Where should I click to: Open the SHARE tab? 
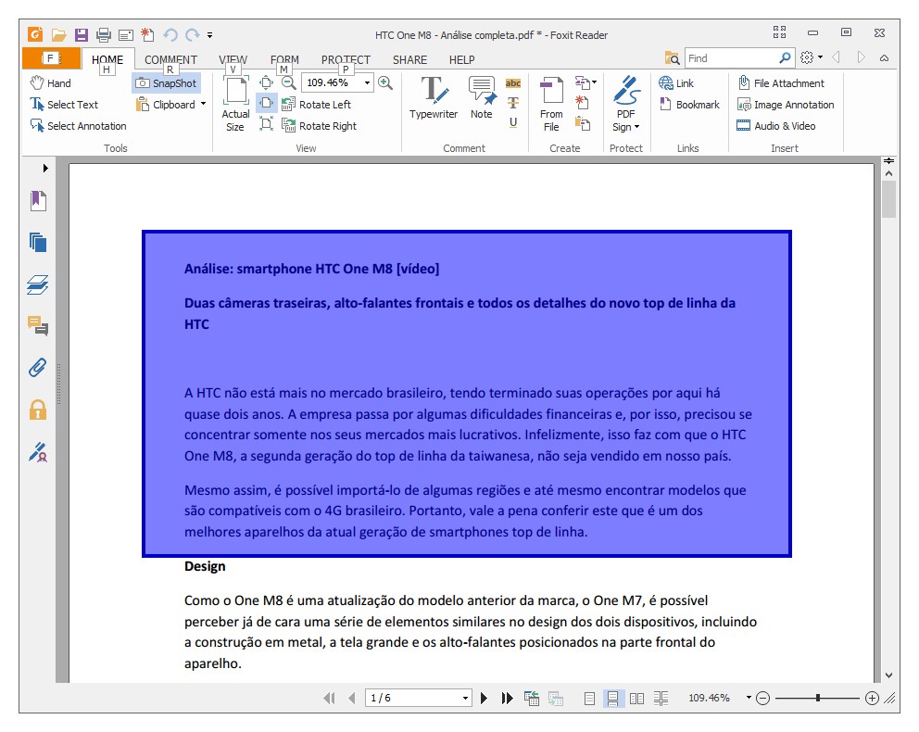409,60
